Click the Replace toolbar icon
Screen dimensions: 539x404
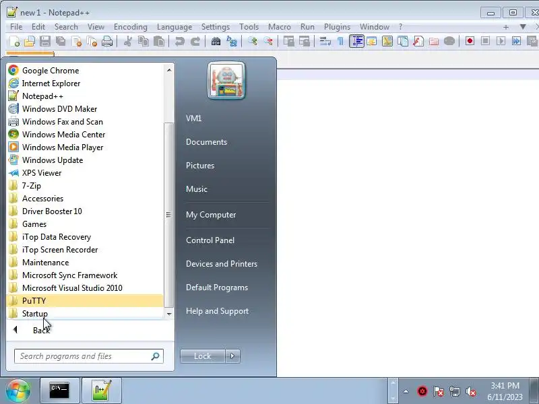(x=232, y=41)
